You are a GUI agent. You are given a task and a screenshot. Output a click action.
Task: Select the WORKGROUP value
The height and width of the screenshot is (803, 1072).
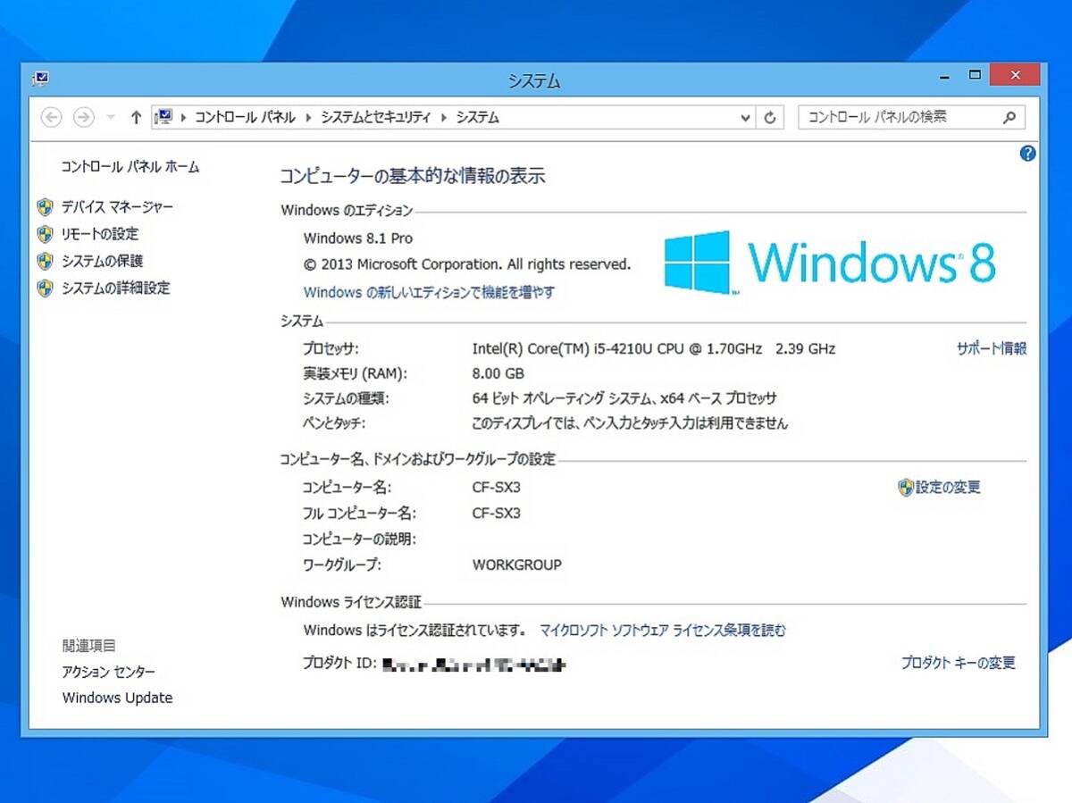coord(517,565)
